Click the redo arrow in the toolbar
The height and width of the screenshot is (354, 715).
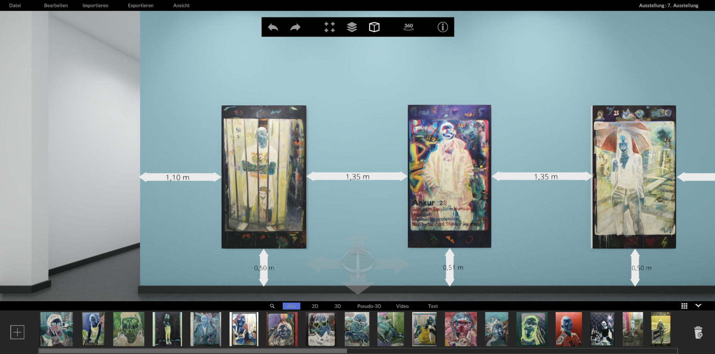point(295,27)
